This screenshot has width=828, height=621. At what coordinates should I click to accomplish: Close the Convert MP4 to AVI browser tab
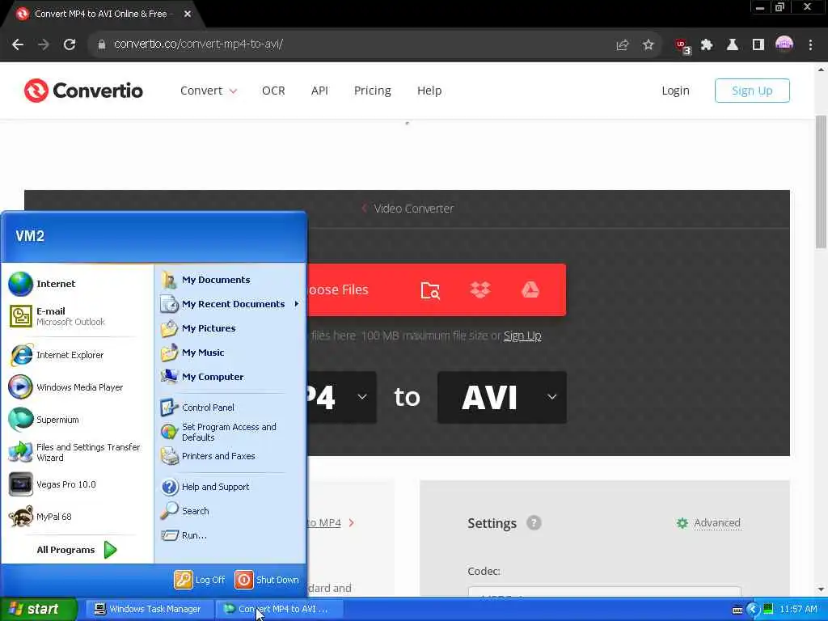click(x=188, y=14)
